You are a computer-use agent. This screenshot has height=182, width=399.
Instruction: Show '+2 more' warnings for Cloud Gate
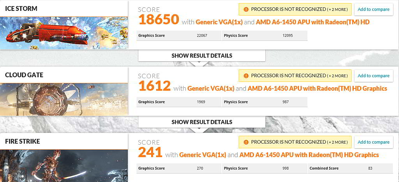click(x=337, y=76)
